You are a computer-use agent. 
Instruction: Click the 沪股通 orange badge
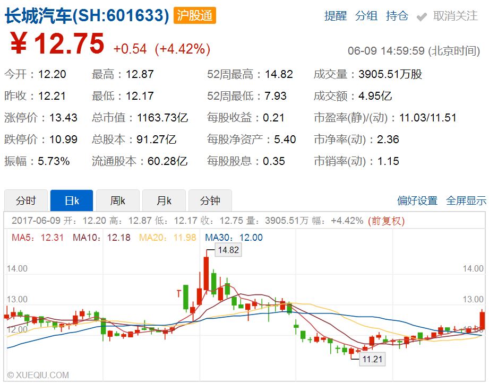(x=195, y=15)
